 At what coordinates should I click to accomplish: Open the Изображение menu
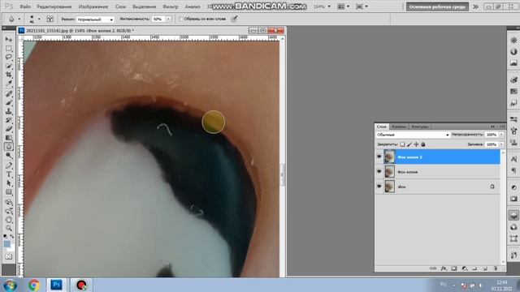tap(93, 6)
